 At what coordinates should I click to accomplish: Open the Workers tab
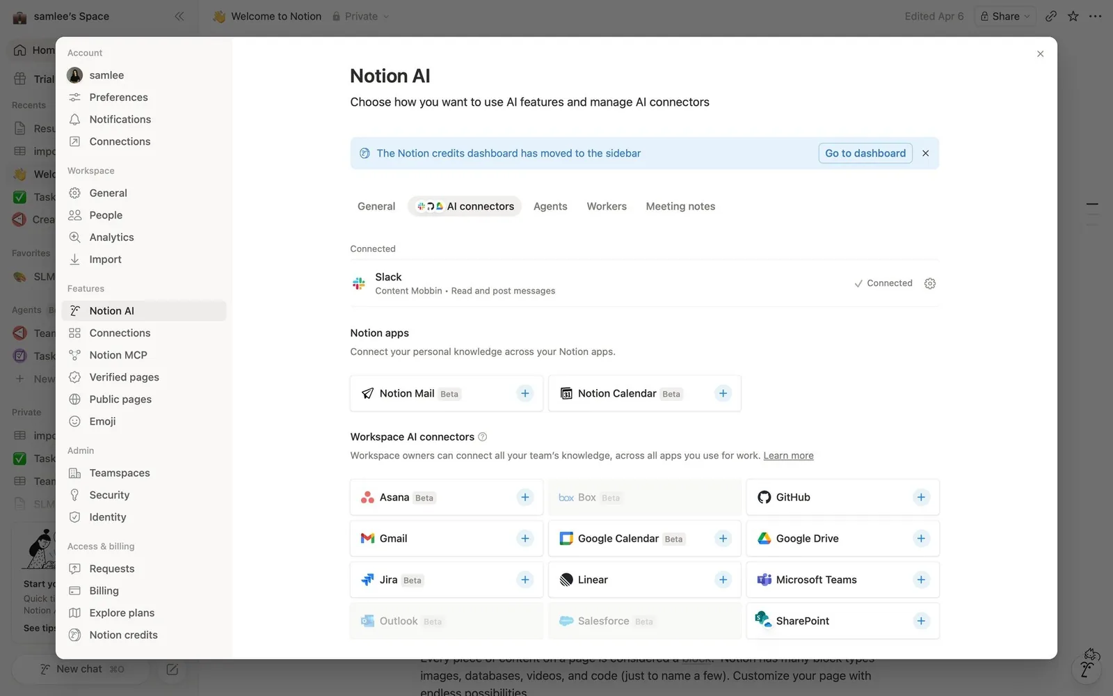tap(607, 206)
